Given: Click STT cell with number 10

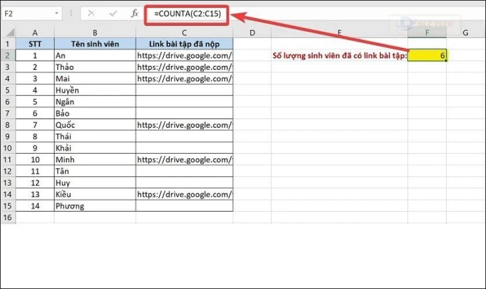Looking at the screenshot, I should click(x=35, y=160).
